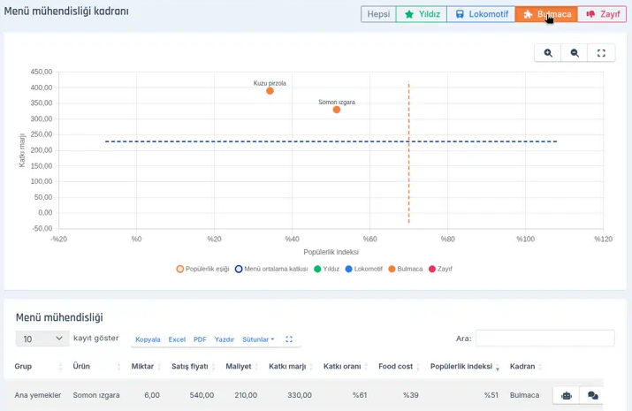Screen dimensions: 632x411
Task: Toggle Lokomotif series in chart legend
Action: 363,269
